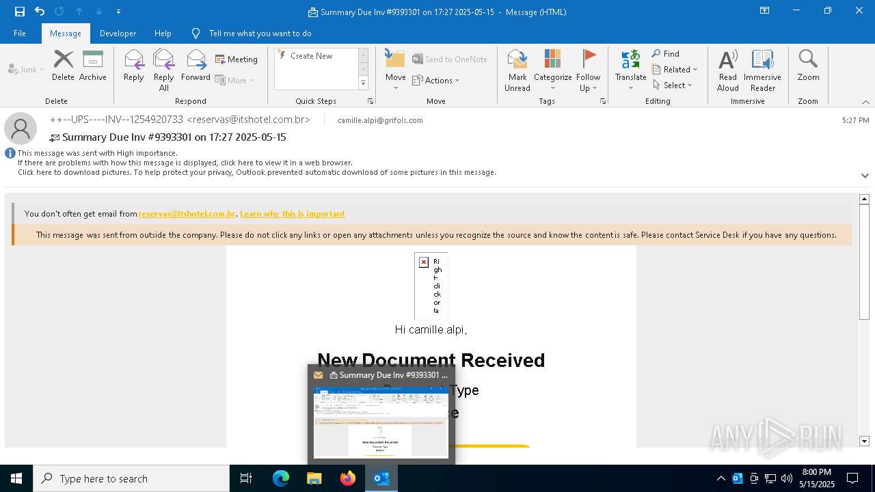Open the Related dropdown
This screenshot has width=875, height=492.
(x=675, y=70)
